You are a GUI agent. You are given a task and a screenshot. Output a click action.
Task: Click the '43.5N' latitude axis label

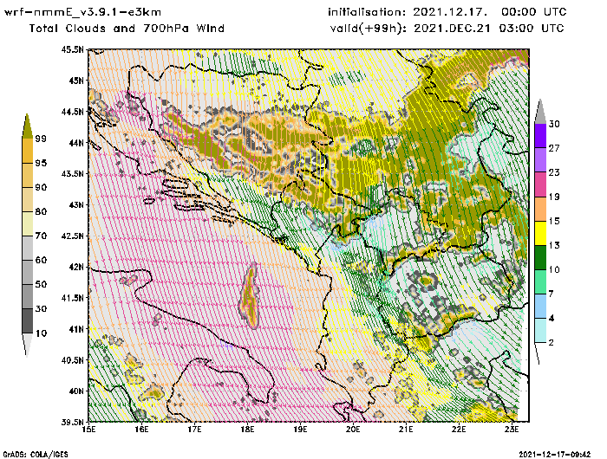click(x=72, y=173)
